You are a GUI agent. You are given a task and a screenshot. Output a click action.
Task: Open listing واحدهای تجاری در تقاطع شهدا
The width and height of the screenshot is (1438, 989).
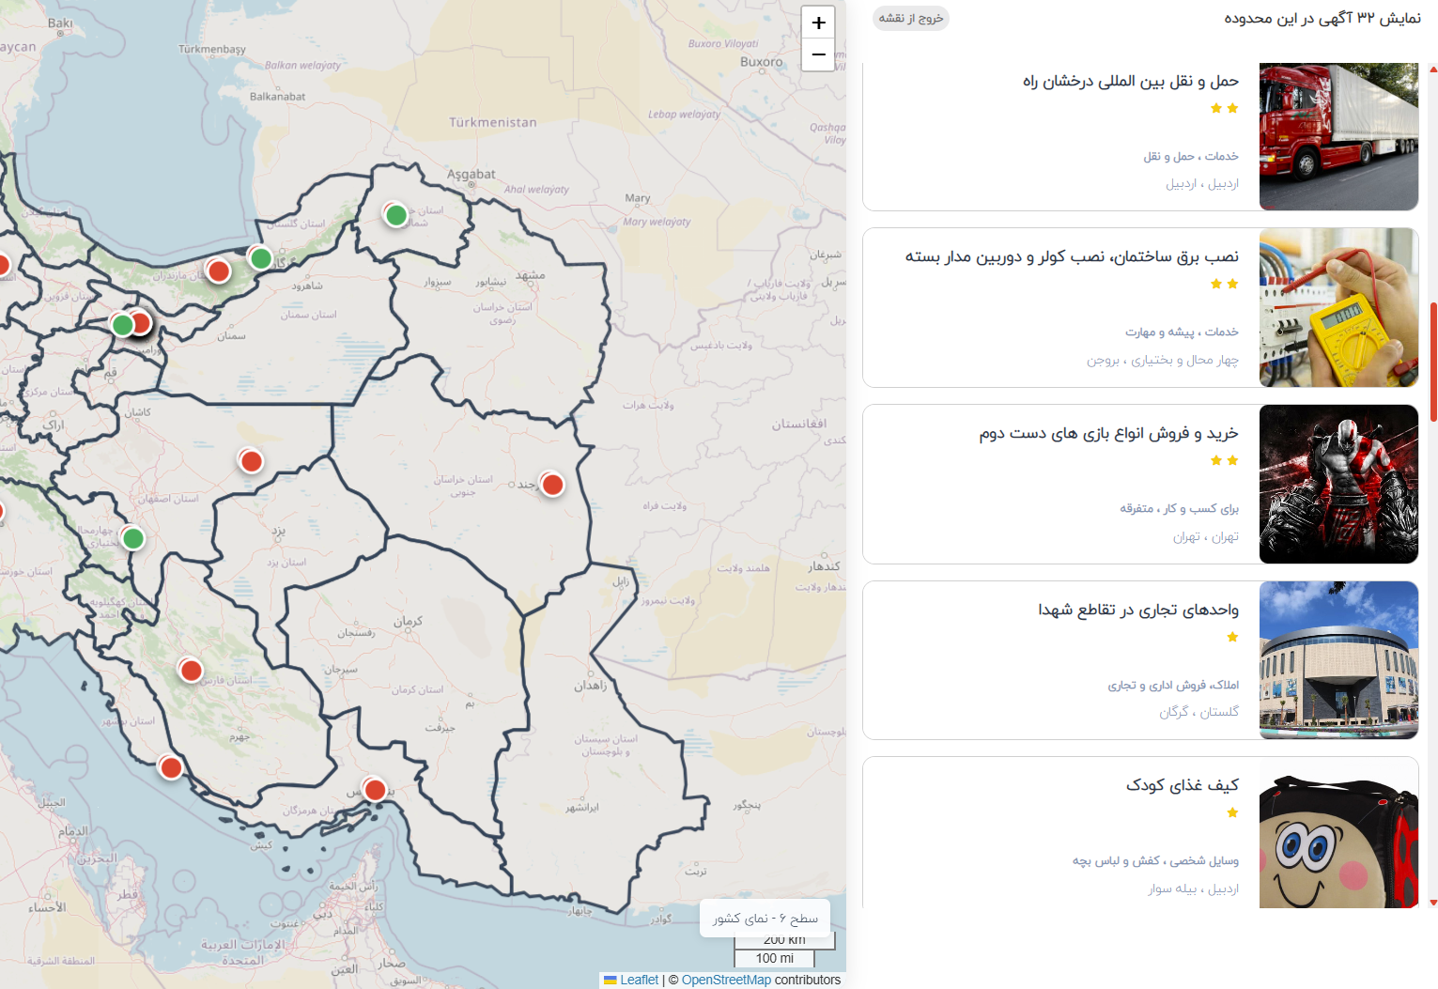coord(1138,610)
